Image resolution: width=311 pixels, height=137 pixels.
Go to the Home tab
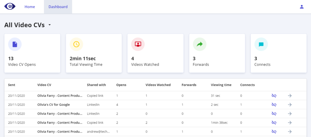pos(30,7)
